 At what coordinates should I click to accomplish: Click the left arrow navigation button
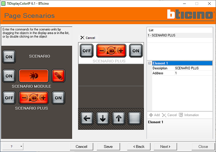[87, 118]
